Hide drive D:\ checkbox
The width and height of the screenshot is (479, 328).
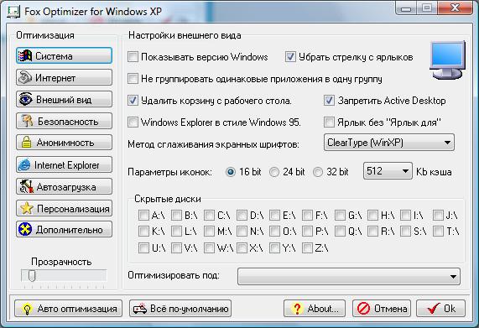point(242,215)
